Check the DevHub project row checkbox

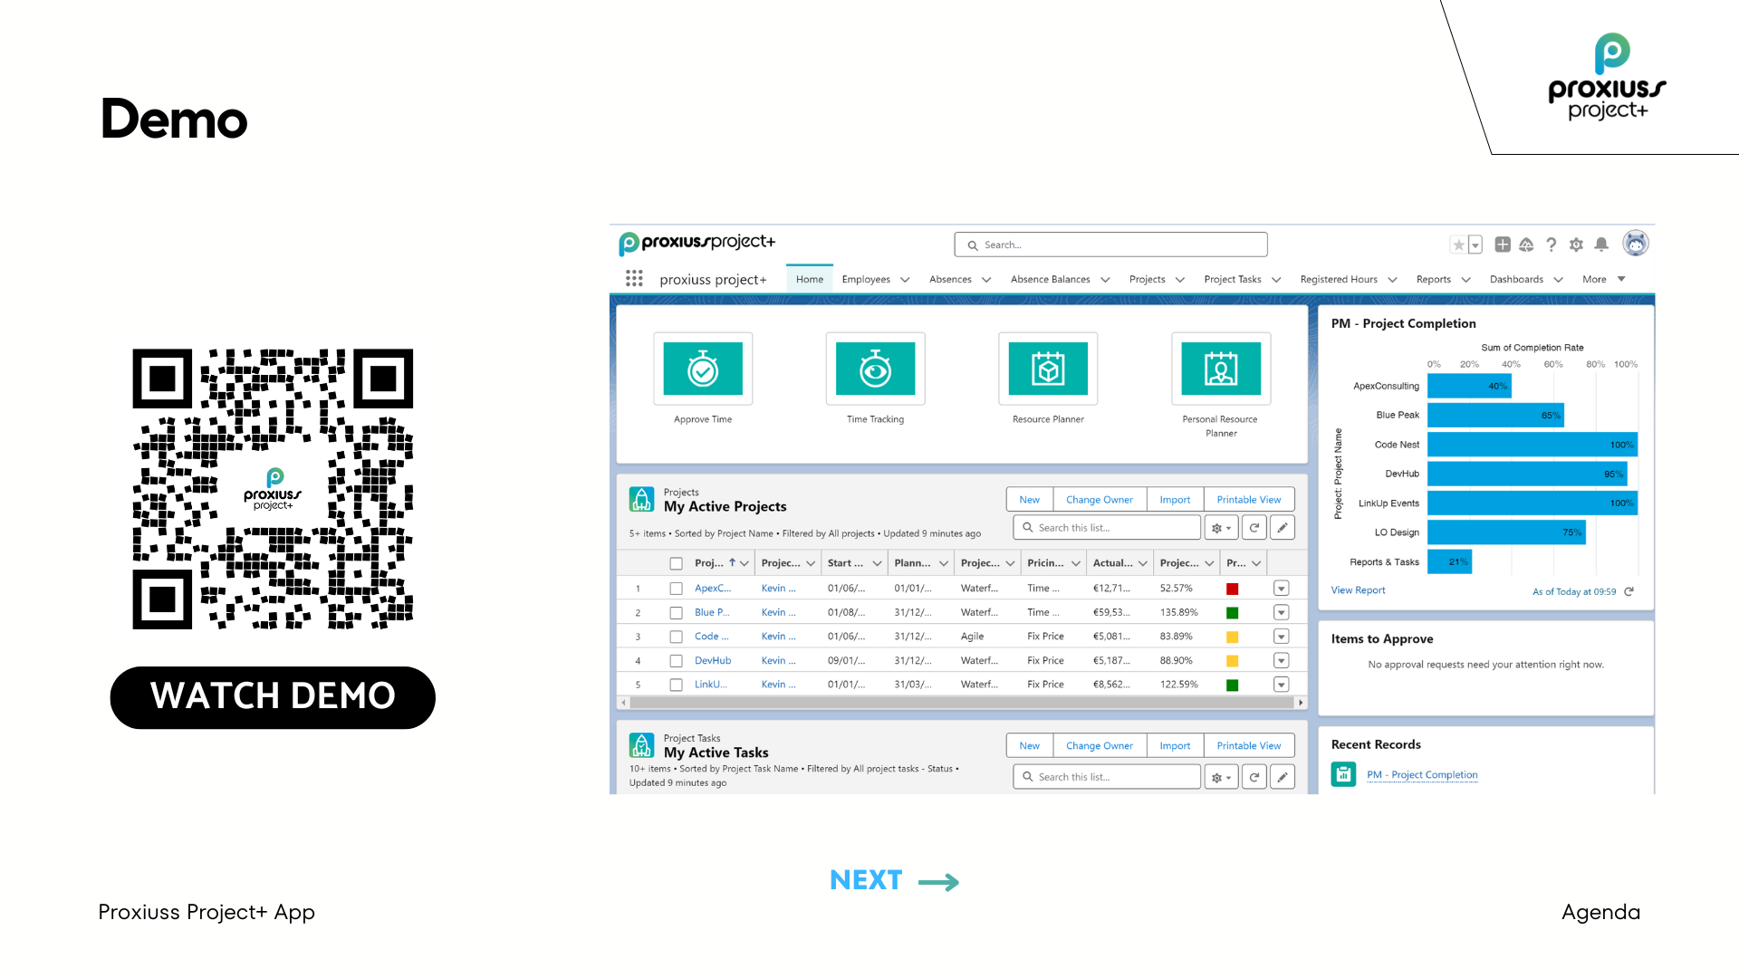pos(676,661)
